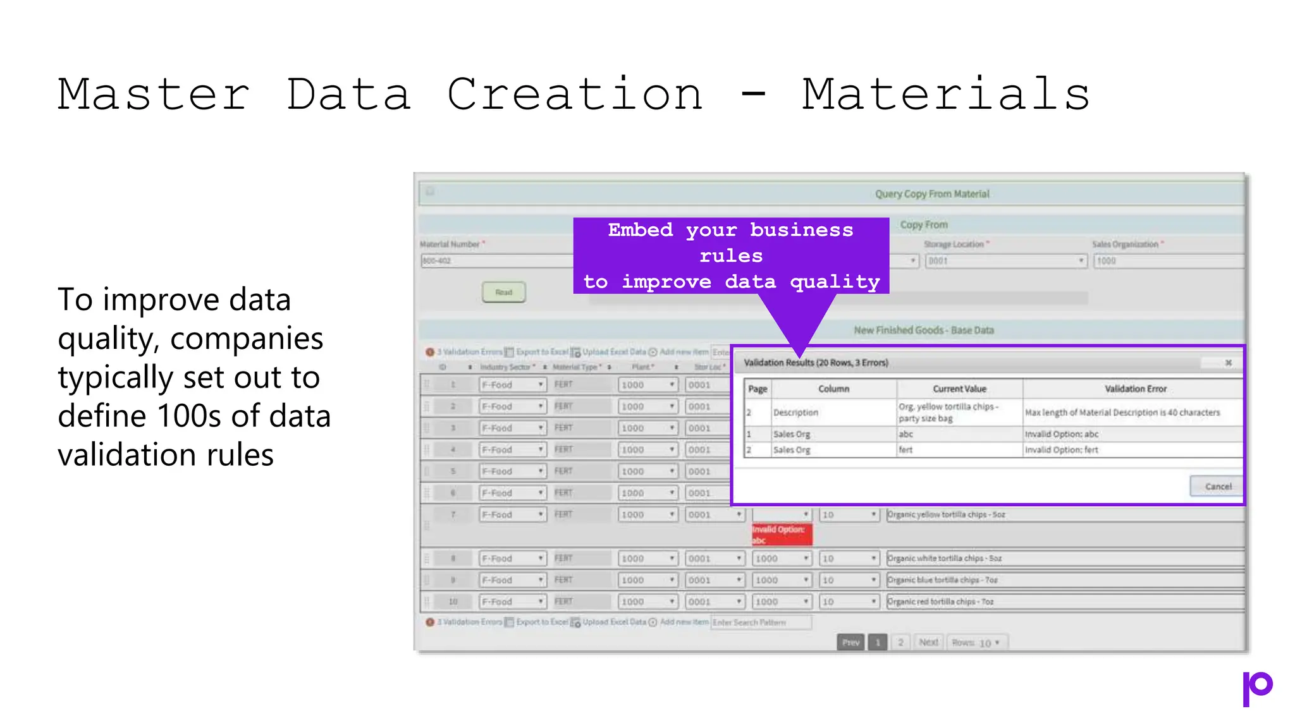This screenshot has width=1295, height=728.
Task: Go to page 2 in the pagination
Action: [901, 643]
